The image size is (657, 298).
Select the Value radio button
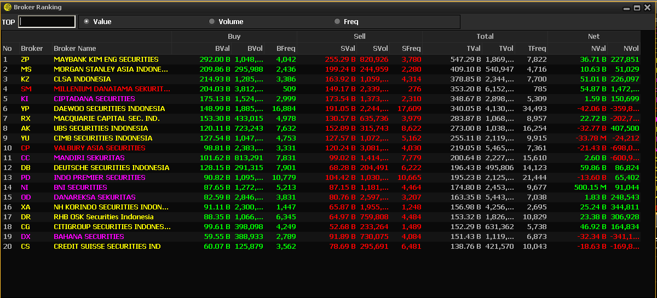tap(87, 21)
